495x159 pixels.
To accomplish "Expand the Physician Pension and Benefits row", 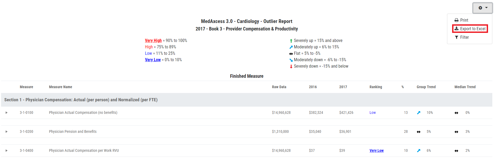I will pyautogui.click(x=6, y=132).
